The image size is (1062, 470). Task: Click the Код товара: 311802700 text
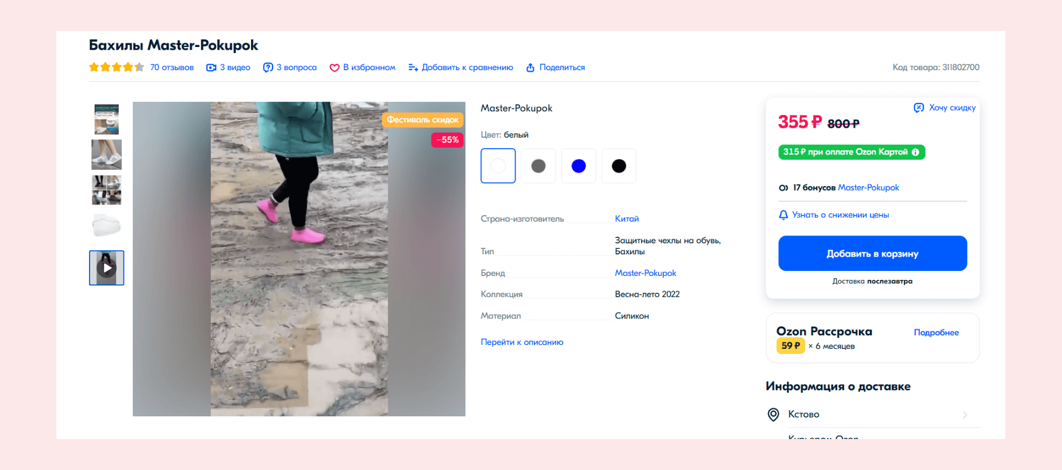[x=936, y=67]
